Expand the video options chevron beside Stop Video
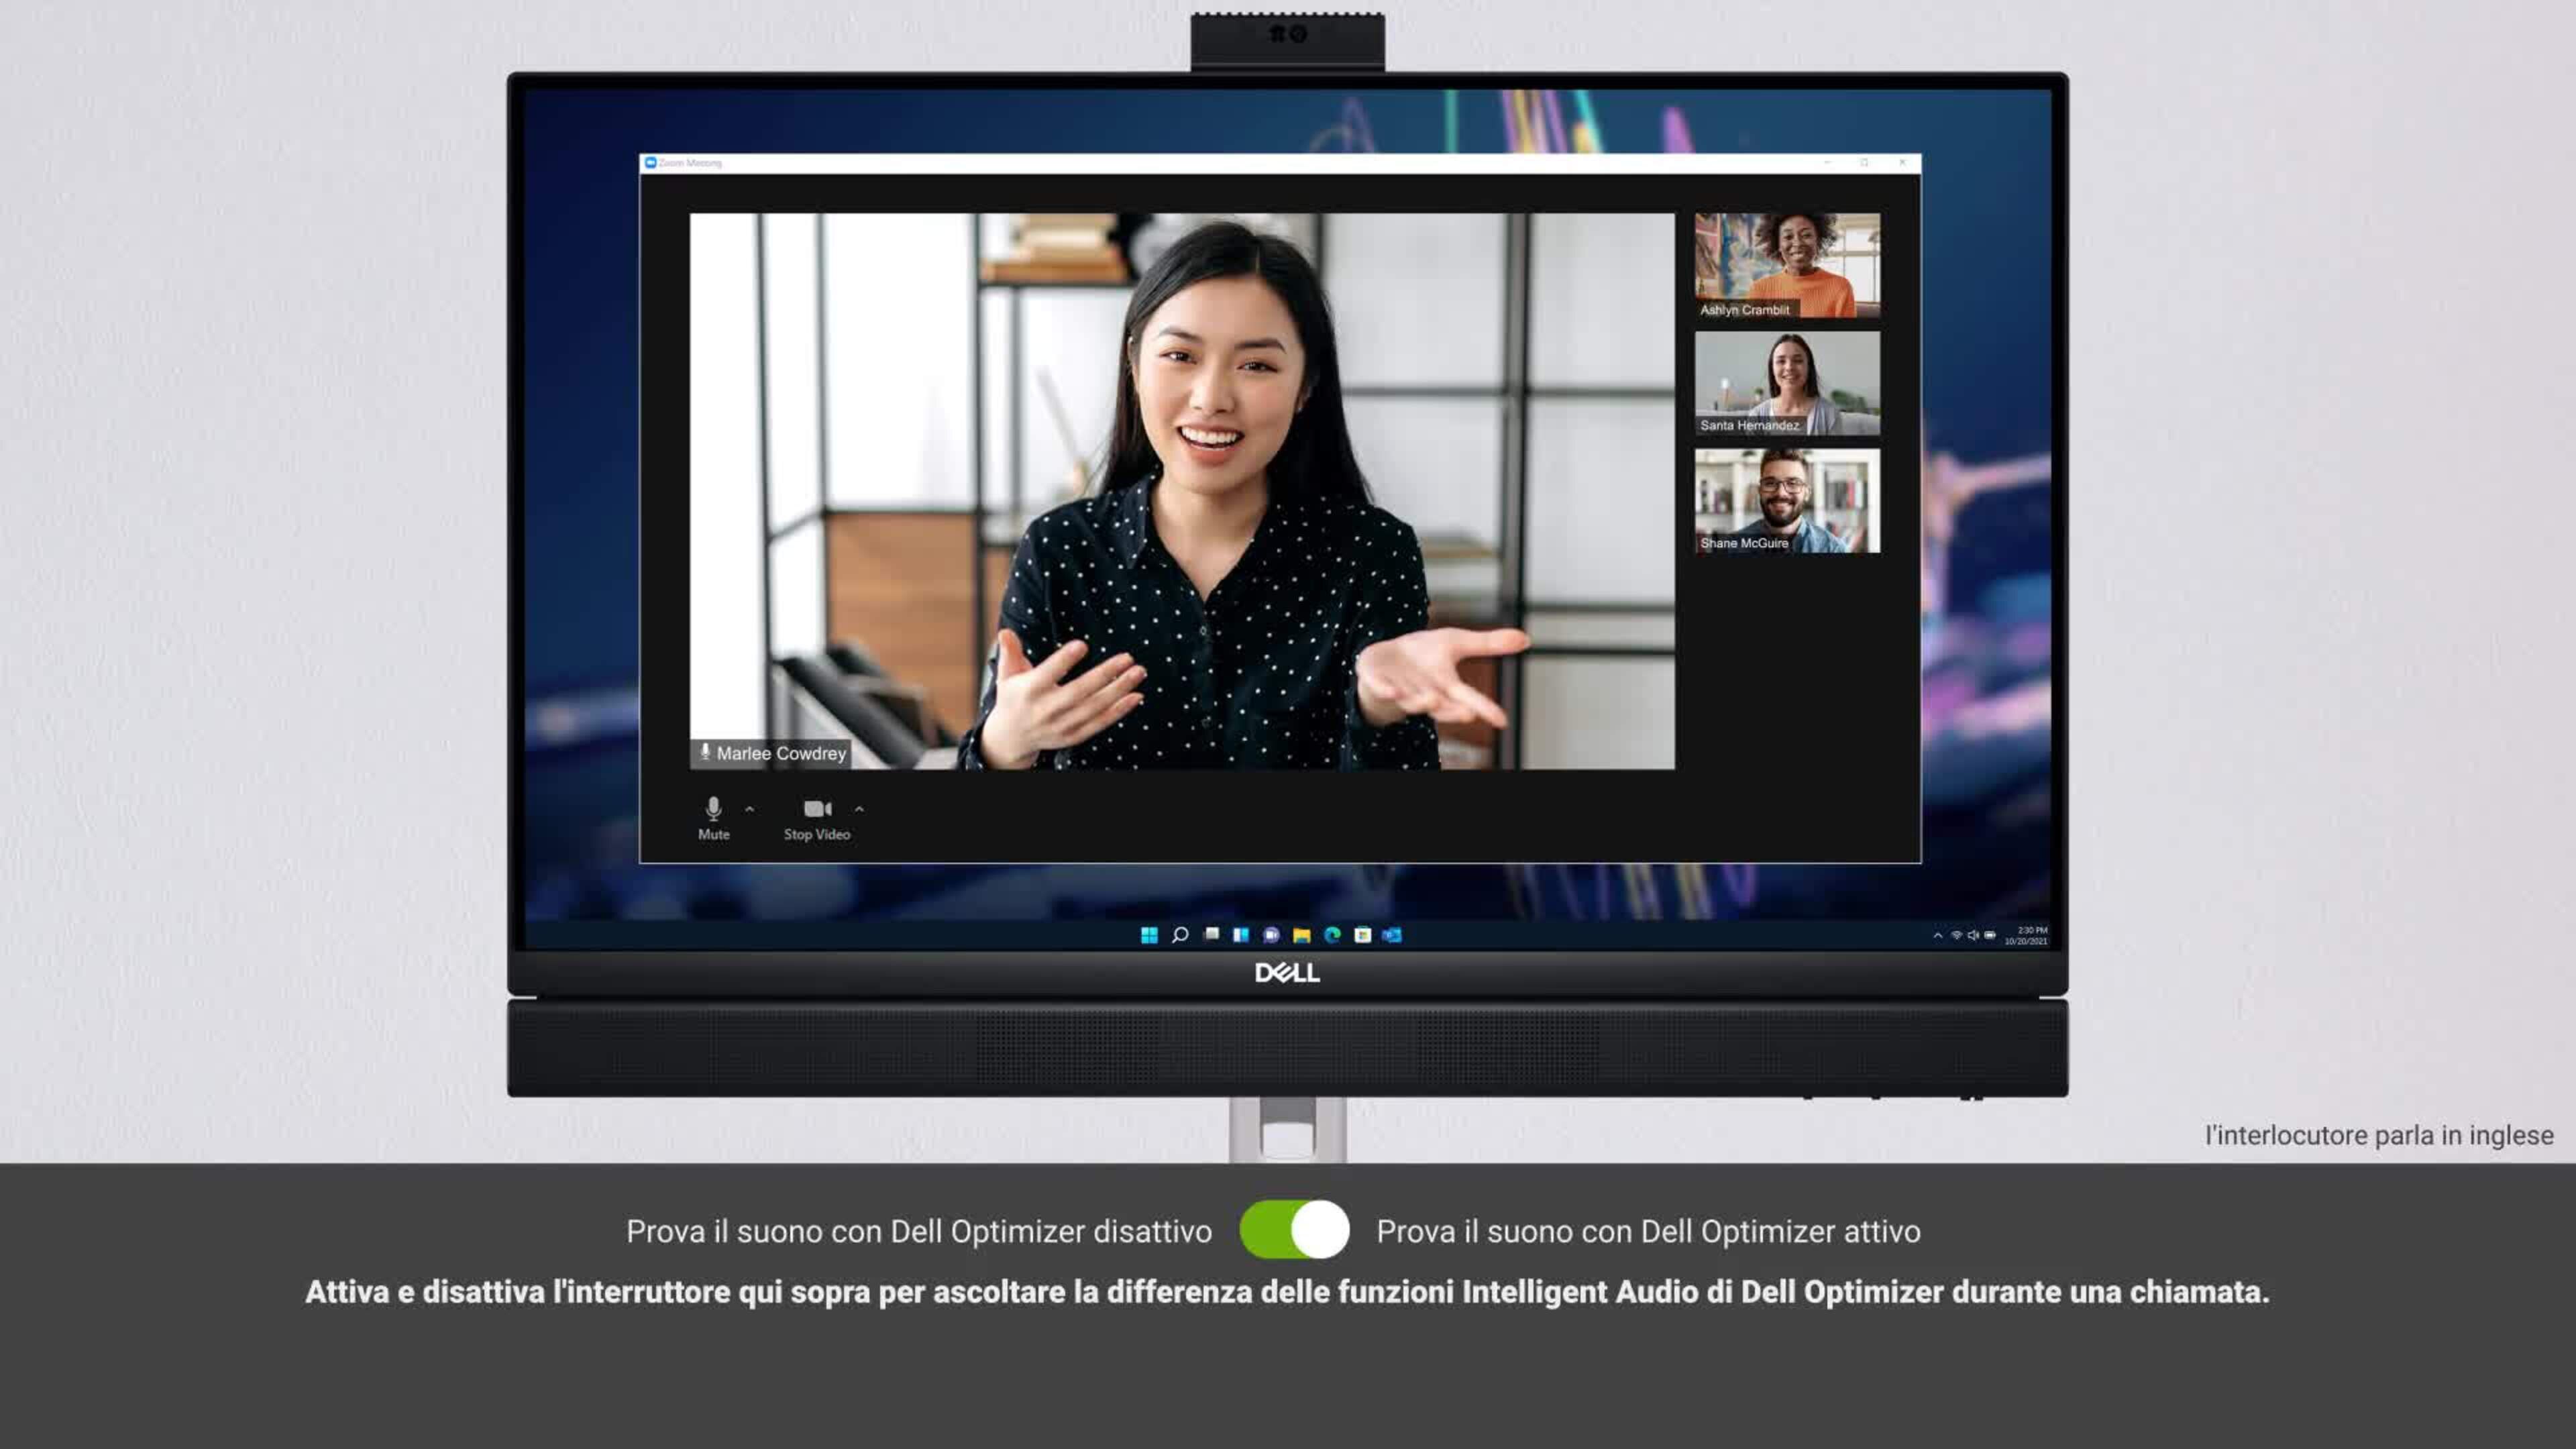 tap(859, 809)
